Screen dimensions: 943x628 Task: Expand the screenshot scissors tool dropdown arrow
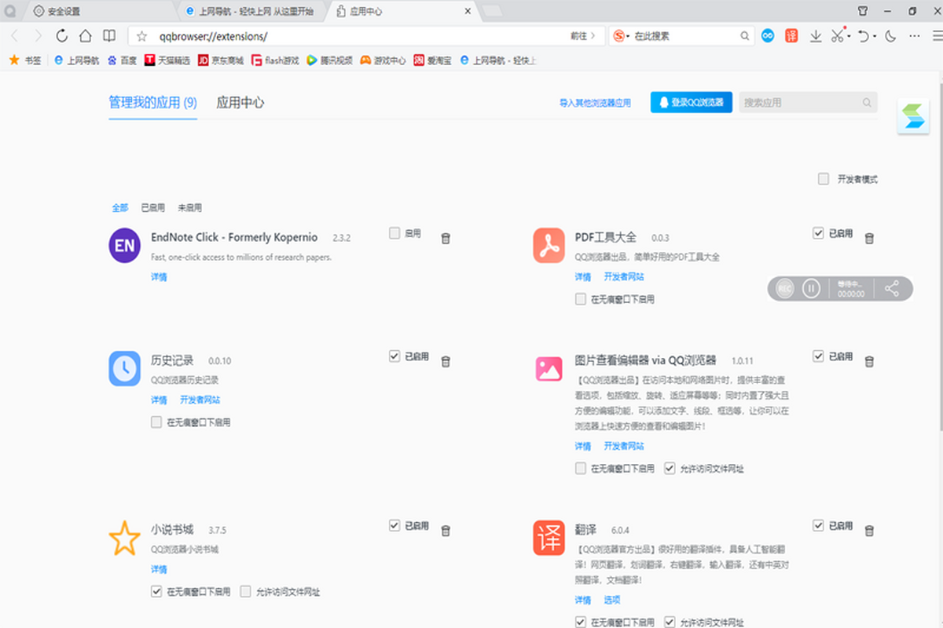point(849,37)
